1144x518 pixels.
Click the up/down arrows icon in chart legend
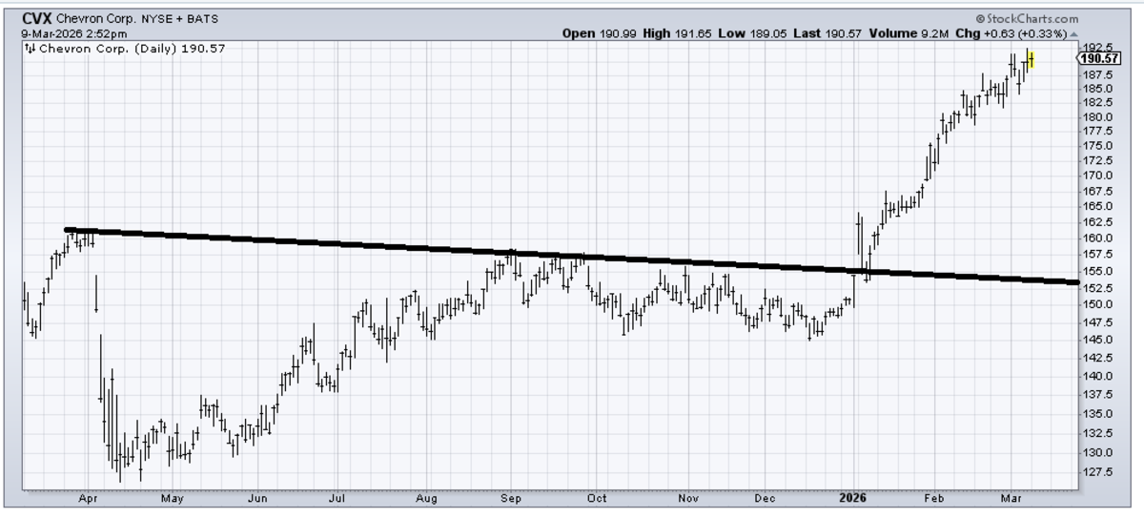click(30, 48)
